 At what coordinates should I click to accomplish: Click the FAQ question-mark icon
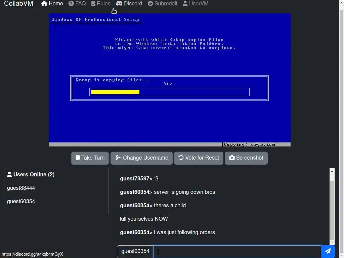tap(71, 3)
